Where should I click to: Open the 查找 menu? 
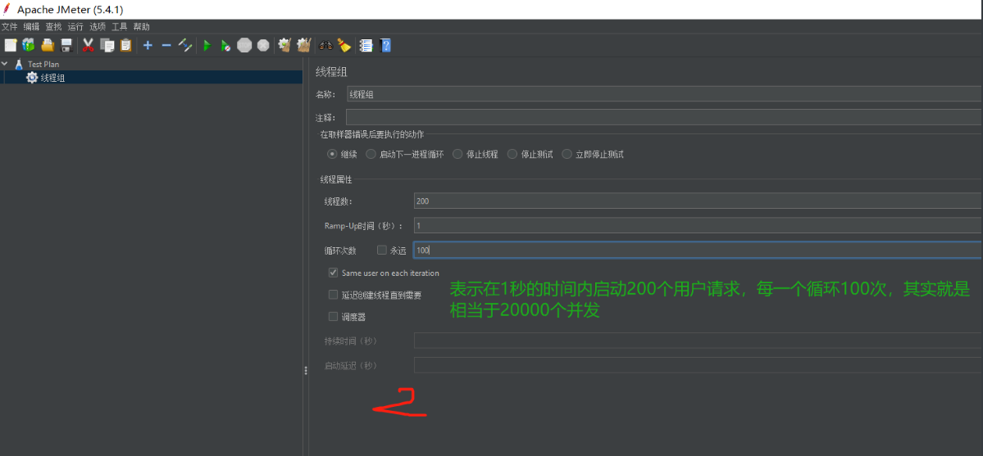click(x=53, y=27)
